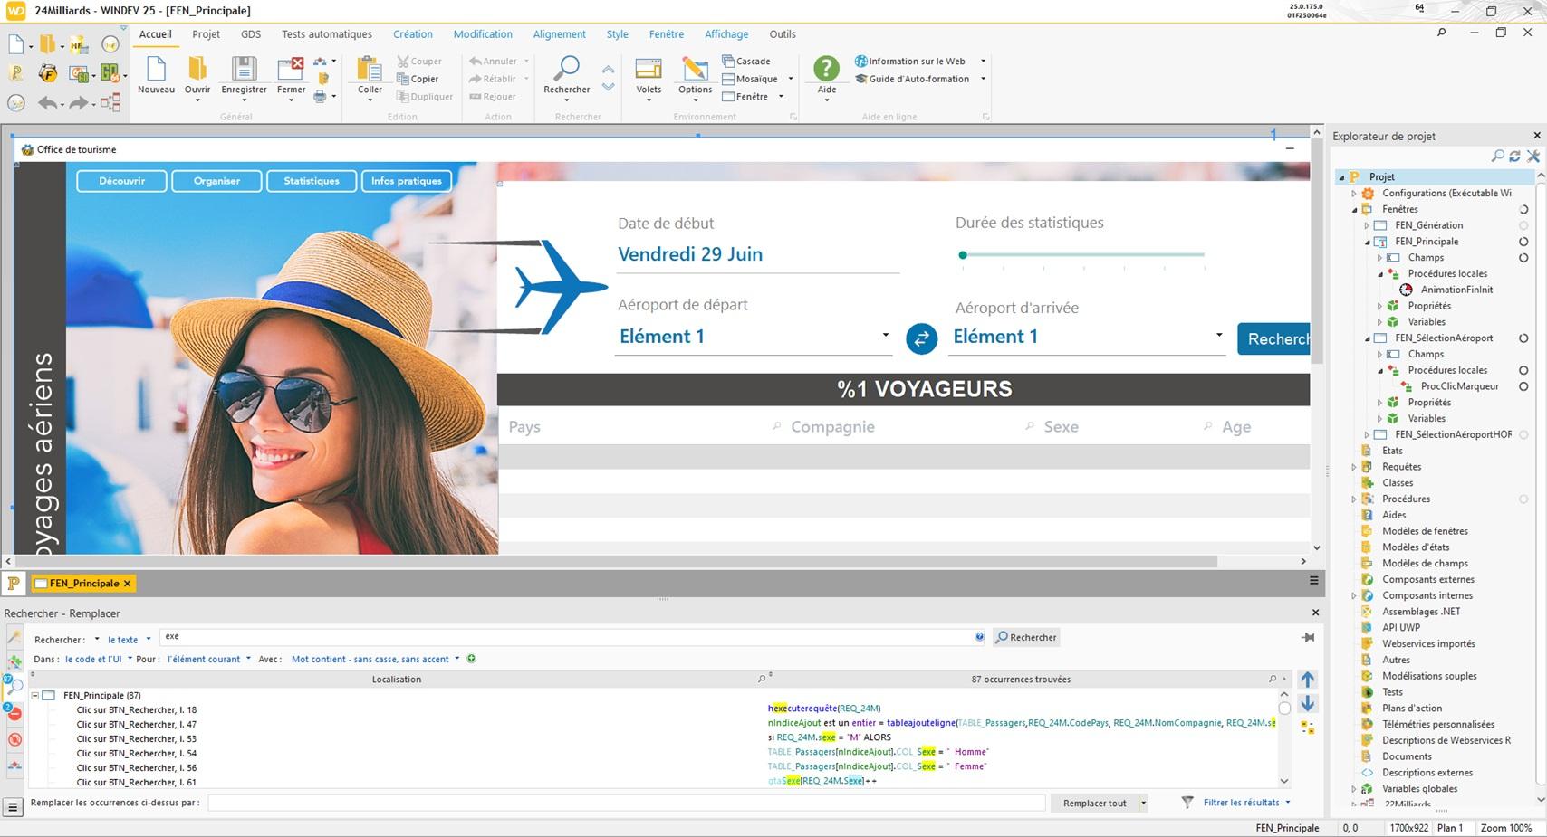Open the Tests automatiques ribbon tab

point(327,34)
